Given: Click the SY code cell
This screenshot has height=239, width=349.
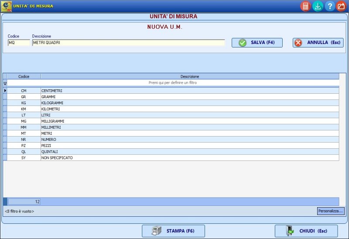Looking at the screenshot, I should [x=24, y=158].
